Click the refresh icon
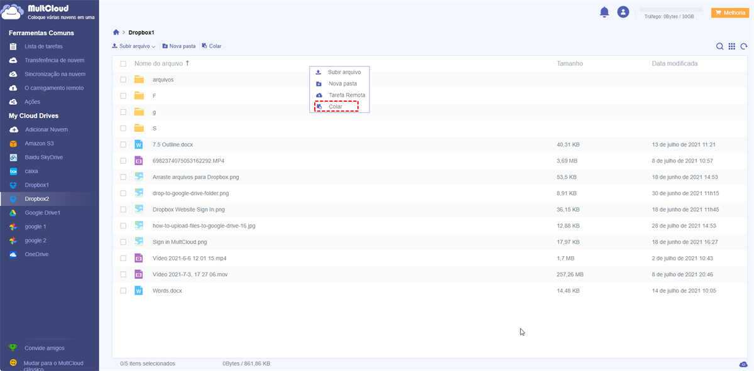754x371 pixels. coord(744,46)
